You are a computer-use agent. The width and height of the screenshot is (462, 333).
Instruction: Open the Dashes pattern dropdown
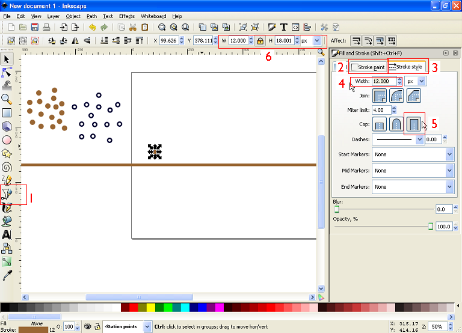tap(419, 139)
